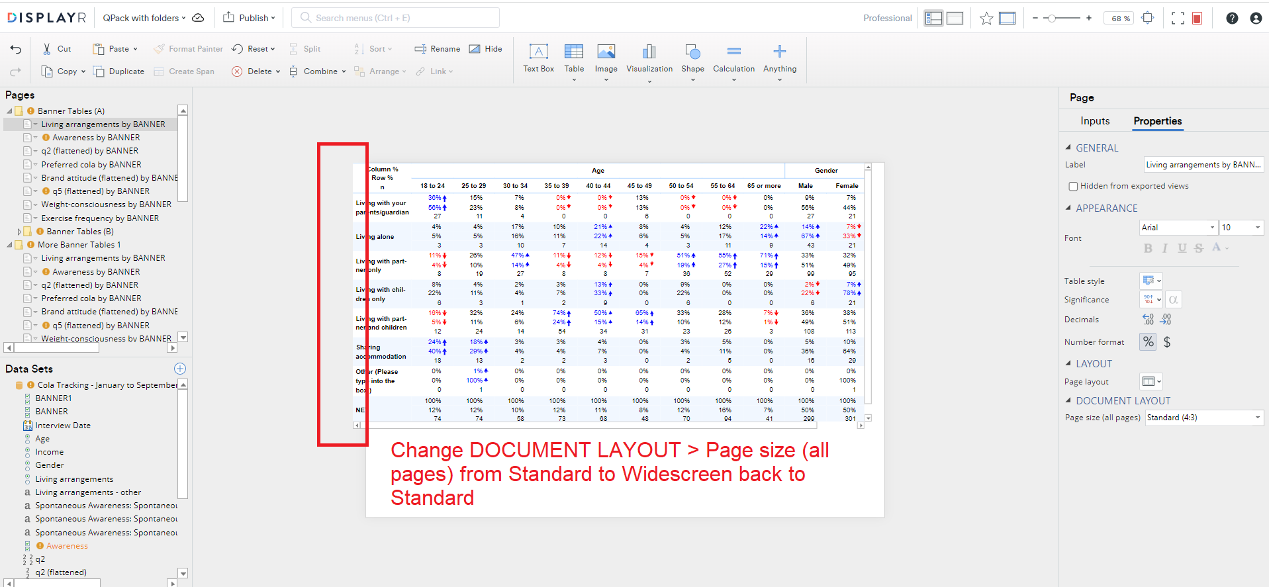Click the Cut scissors tool
Image resolution: width=1269 pixels, height=587 pixels.
point(57,49)
